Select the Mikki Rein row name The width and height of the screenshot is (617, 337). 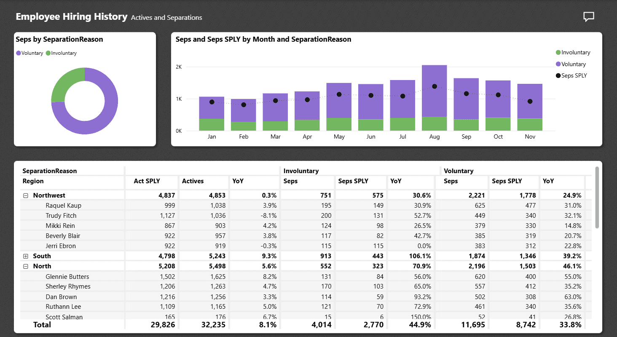click(x=60, y=226)
